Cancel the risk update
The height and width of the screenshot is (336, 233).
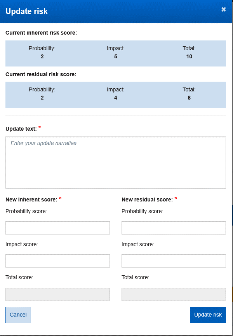tap(18, 315)
